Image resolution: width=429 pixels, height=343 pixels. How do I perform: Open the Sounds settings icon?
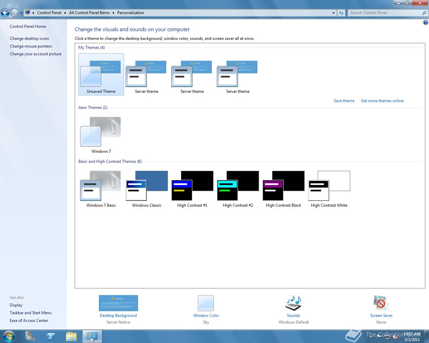[x=293, y=303]
